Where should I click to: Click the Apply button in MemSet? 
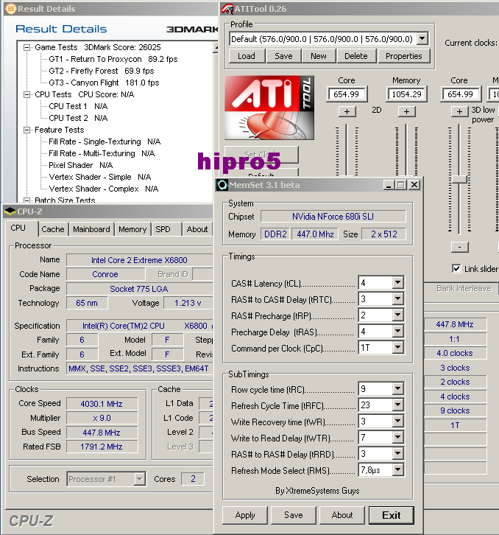(245, 515)
